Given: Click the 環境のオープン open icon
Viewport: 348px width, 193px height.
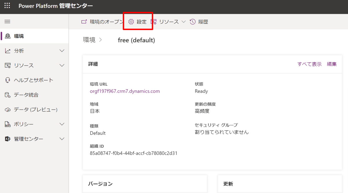Looking at the screenshot, I should pyautogui.click(x=84, y=21).
